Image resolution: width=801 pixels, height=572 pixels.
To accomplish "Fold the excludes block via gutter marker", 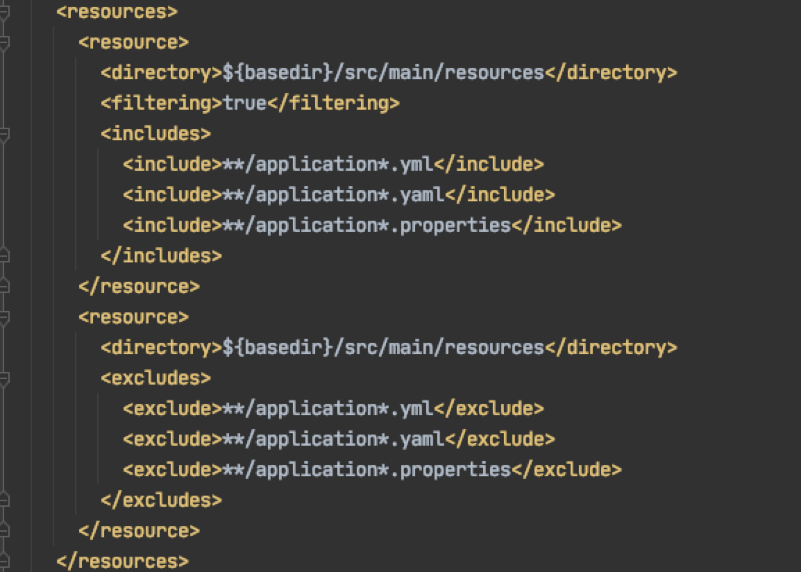I will click(x=3, y=378).
